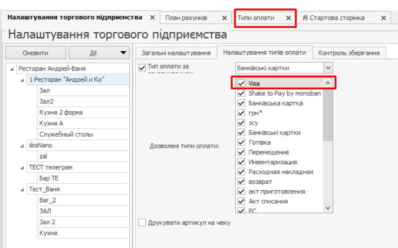Close the Типи оплати tab

click(288, 18)
